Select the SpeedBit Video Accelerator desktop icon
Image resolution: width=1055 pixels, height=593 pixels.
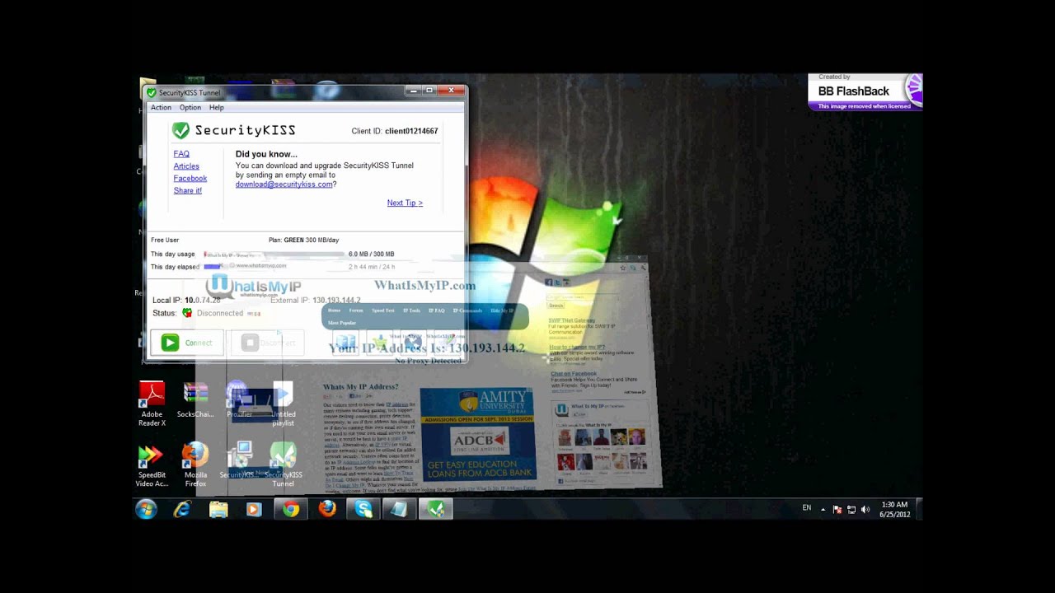[x=152, y=465]
